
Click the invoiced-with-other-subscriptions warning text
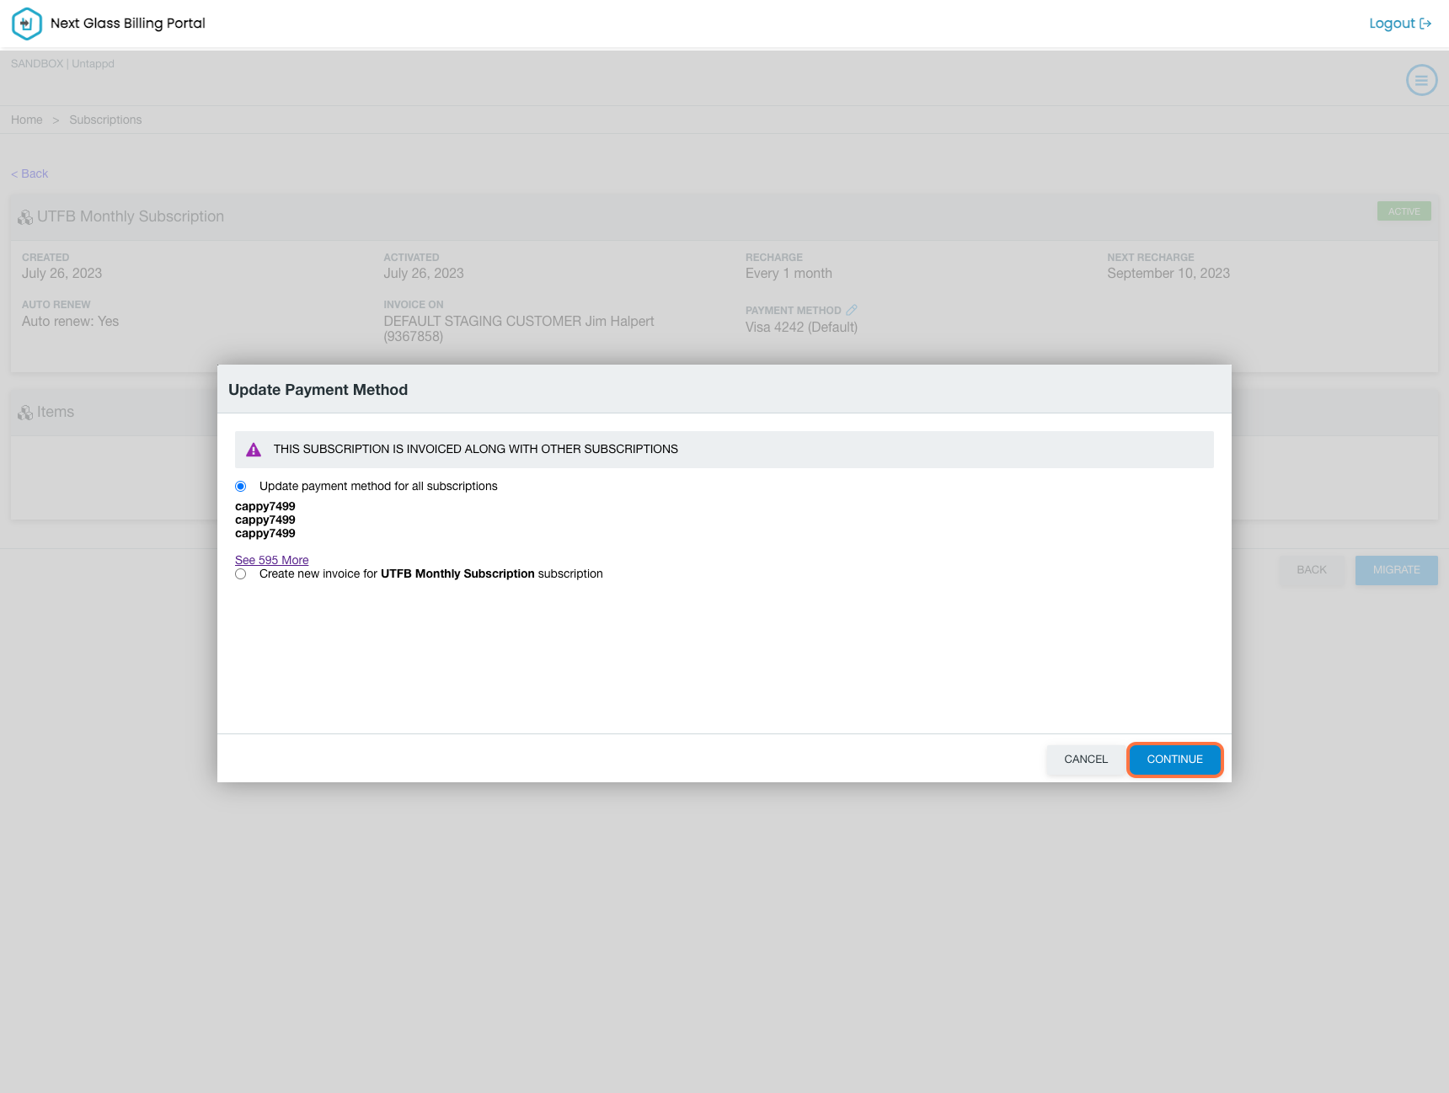click(x=475, y=450)
